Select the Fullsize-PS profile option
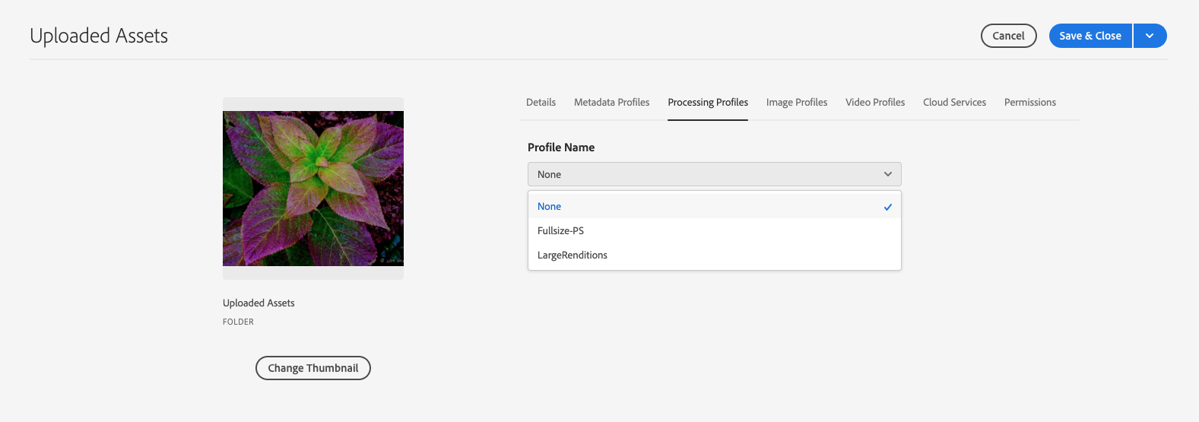This screenshot has width=1199, height=422. point(561,231)
